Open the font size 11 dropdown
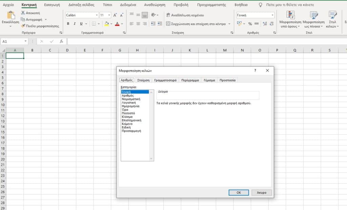The width and height of the screenshot is (347, 210). click(x=109, y=15)
